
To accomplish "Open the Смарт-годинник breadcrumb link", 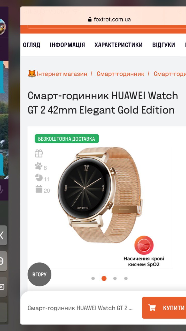I will pos(121,74).
